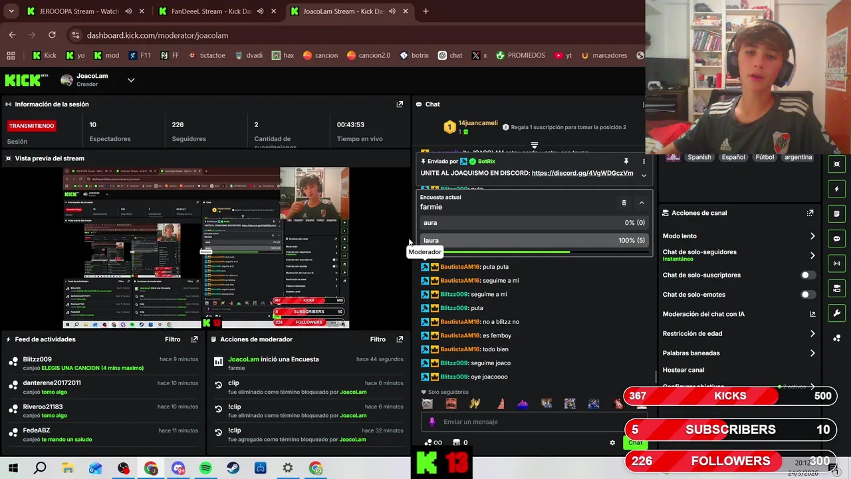Open Steam from the Windows taskbar

click(x=233, y=468)
